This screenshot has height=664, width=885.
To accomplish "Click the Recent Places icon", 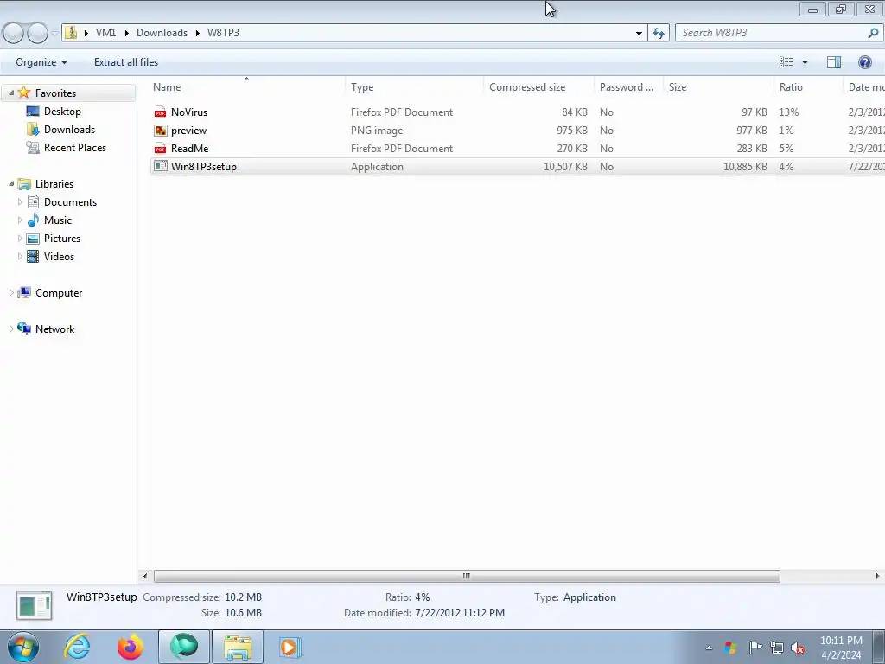I will [x=33, y=147].
